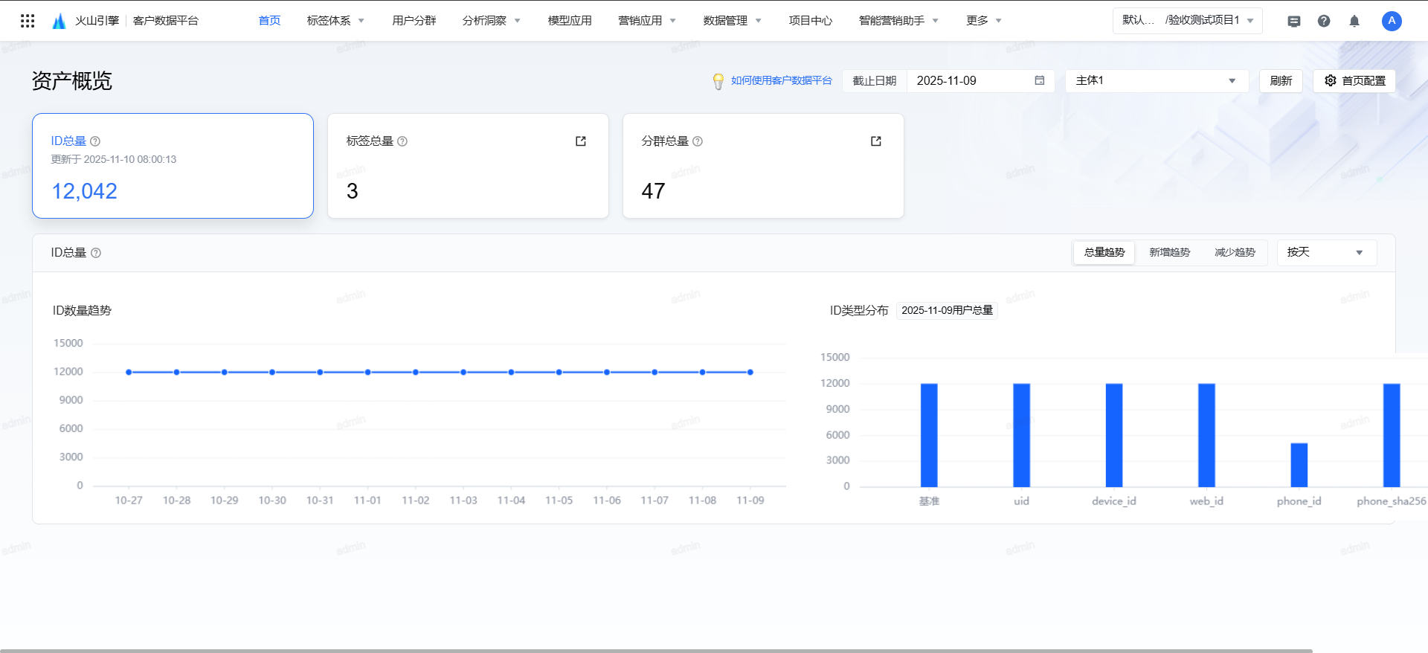Open the user avatar A menu

(1392, 21)
